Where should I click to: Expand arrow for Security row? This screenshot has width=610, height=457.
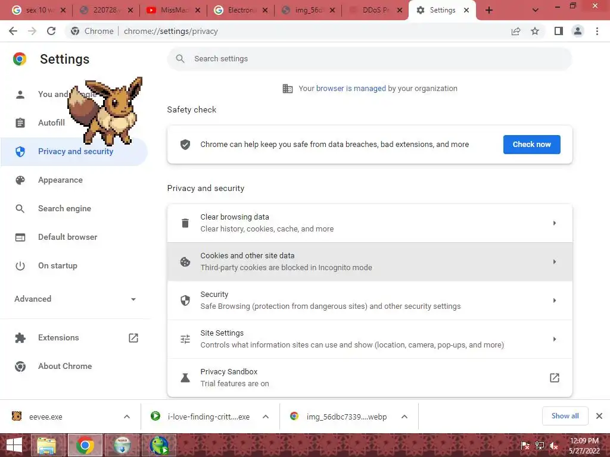coord(555,301)
